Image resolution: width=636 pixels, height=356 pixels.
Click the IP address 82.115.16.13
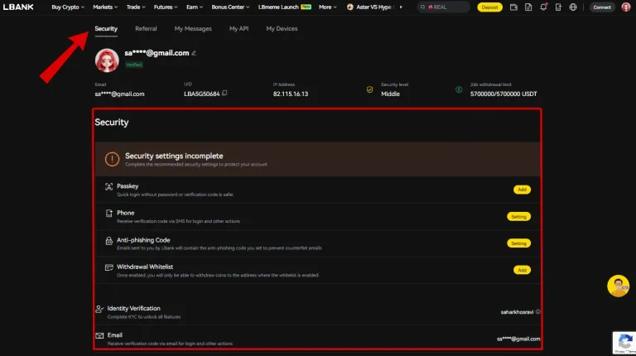click(291, 94)
